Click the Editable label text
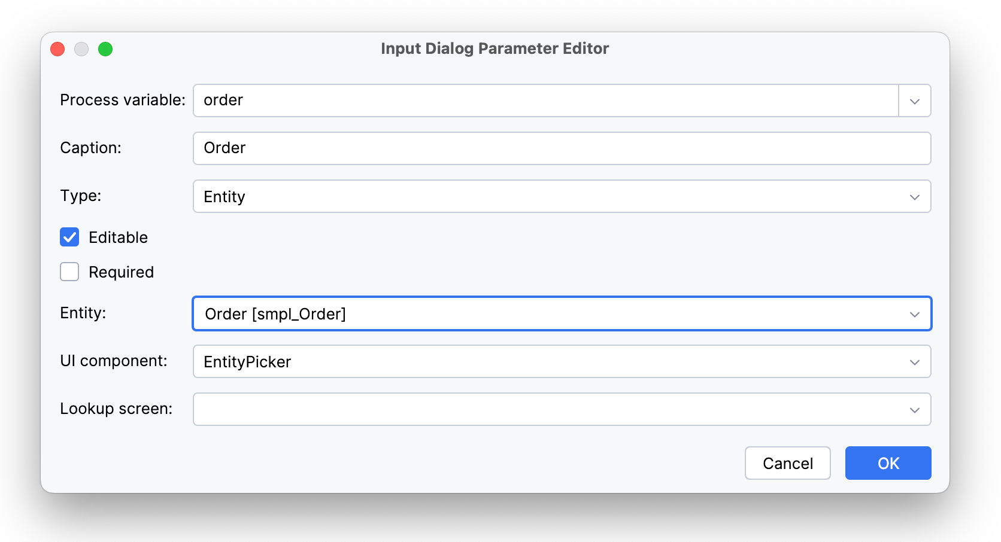The height and width of the screenshot is (542, 1001). 118,237
